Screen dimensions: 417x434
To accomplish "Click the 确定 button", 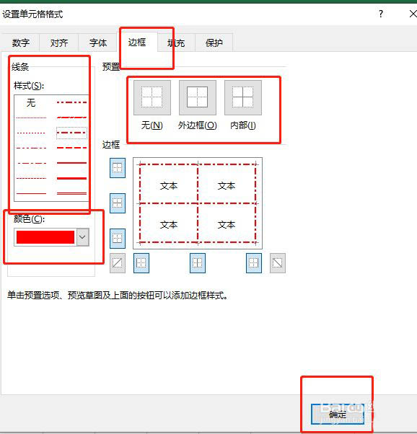I will [338, 414].
